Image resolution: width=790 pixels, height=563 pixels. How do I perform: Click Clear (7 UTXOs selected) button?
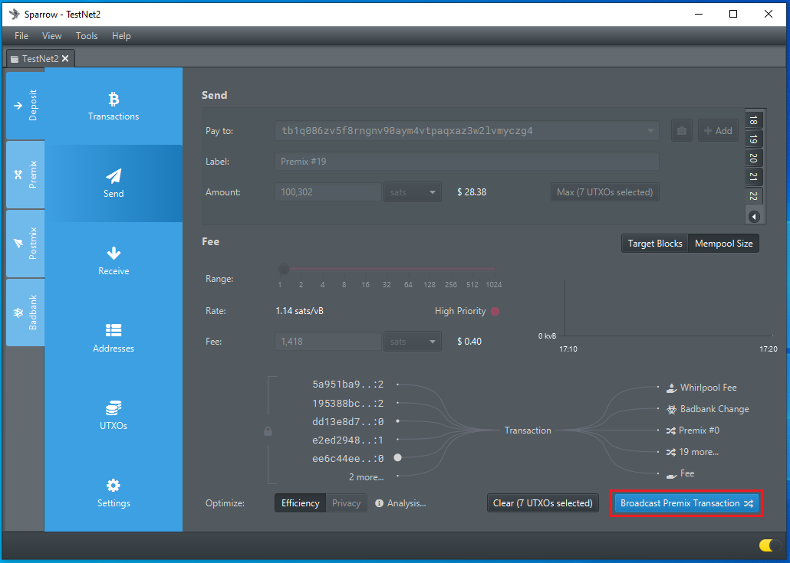[542, 503]
